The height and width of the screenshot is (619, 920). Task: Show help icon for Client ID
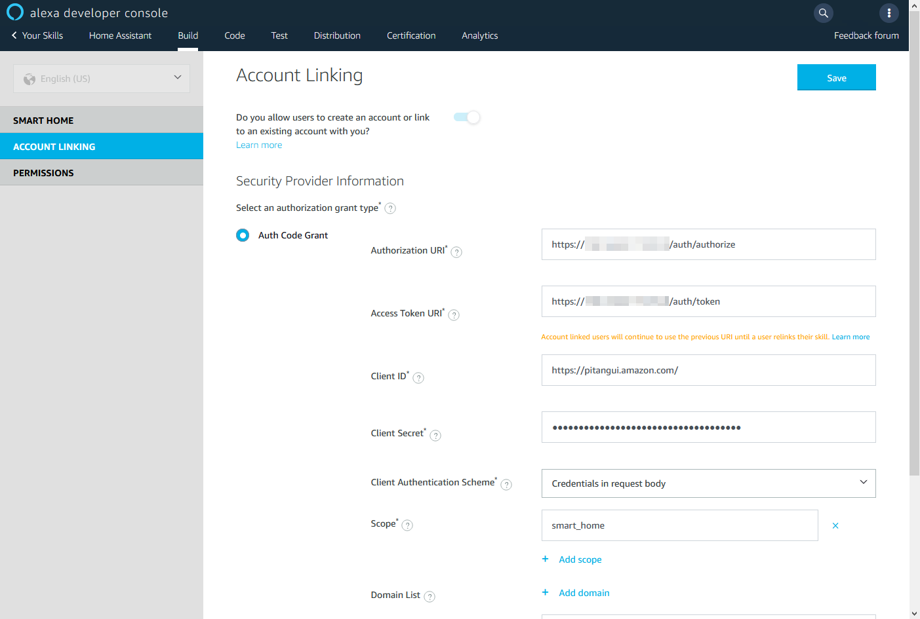[418, 377]
